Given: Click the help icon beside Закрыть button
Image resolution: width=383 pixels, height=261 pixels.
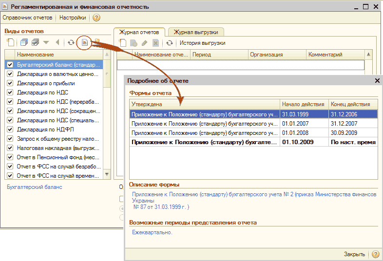Looking at the screenshot, I should tap(375, 254).
